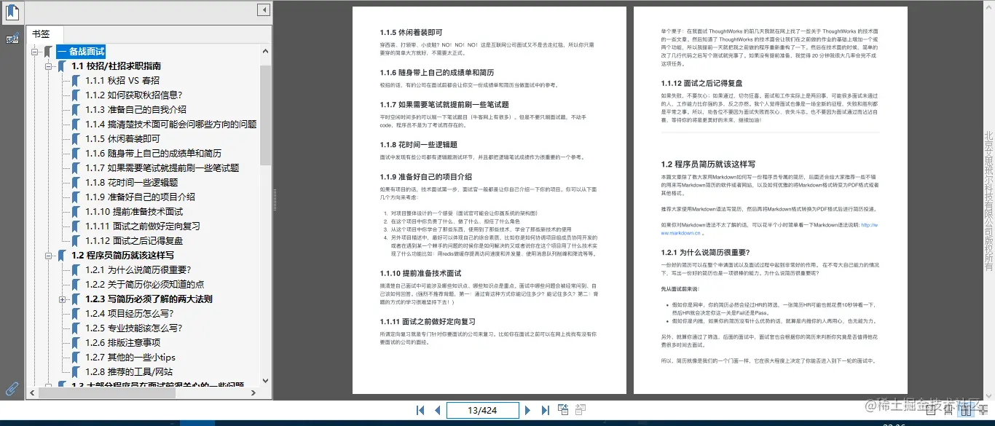Jump to the last page
Viewport: 995px width, 426px height.
click(545, 411)
